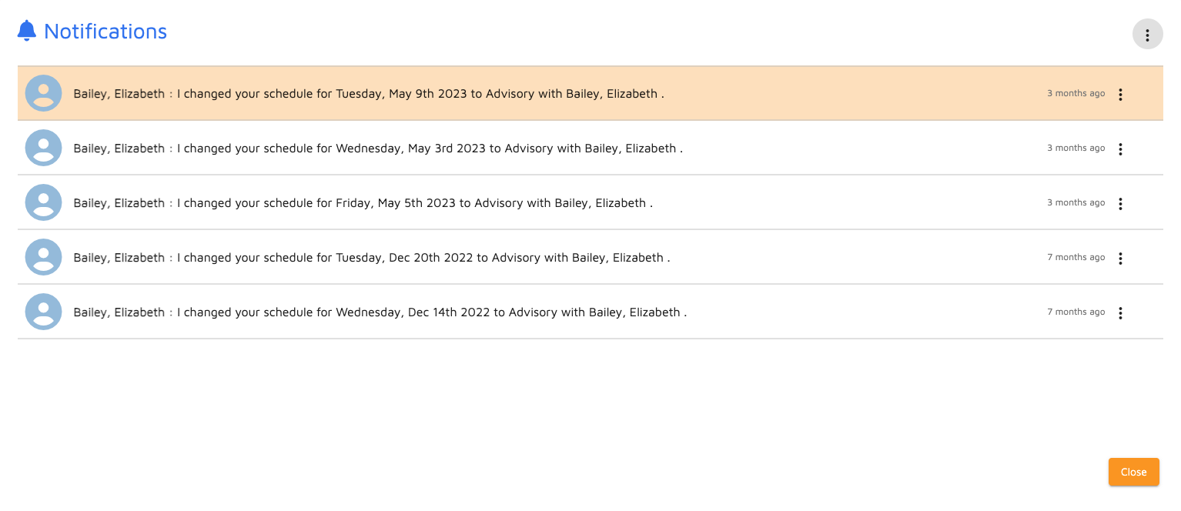Click the avatar for the Dec 20th 2022 notification

(43, 256)
